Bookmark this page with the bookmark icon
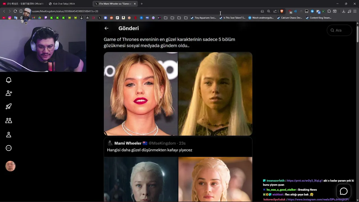The width and height of the screenshot is (359, 202). [x=21, y=11]
